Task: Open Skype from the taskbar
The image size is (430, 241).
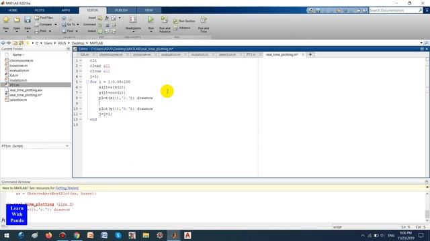Action: [x=118, y=235]
